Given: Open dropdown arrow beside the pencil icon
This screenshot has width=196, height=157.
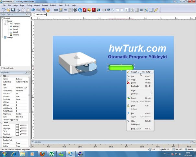Looking at the screenshot, I should pos(159,11).
